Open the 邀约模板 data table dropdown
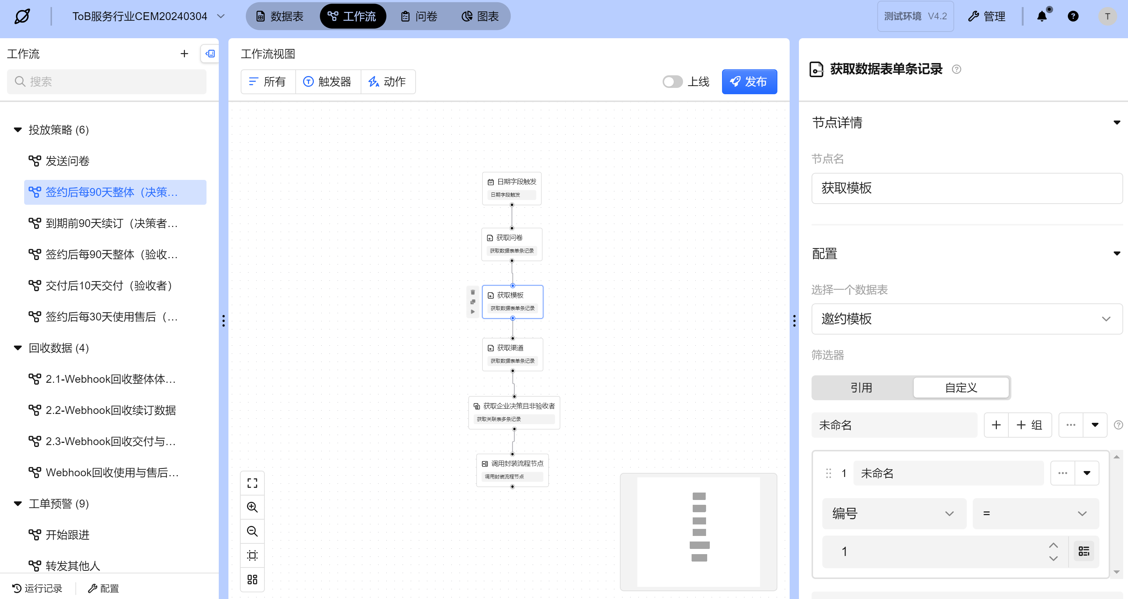 pyautogui.click(x=966, y=319)
